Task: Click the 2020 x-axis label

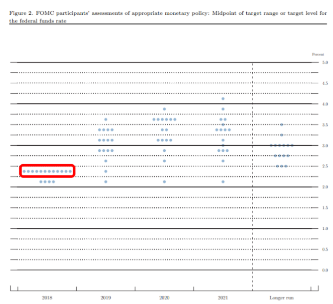Action: click(x=164, y=298)
